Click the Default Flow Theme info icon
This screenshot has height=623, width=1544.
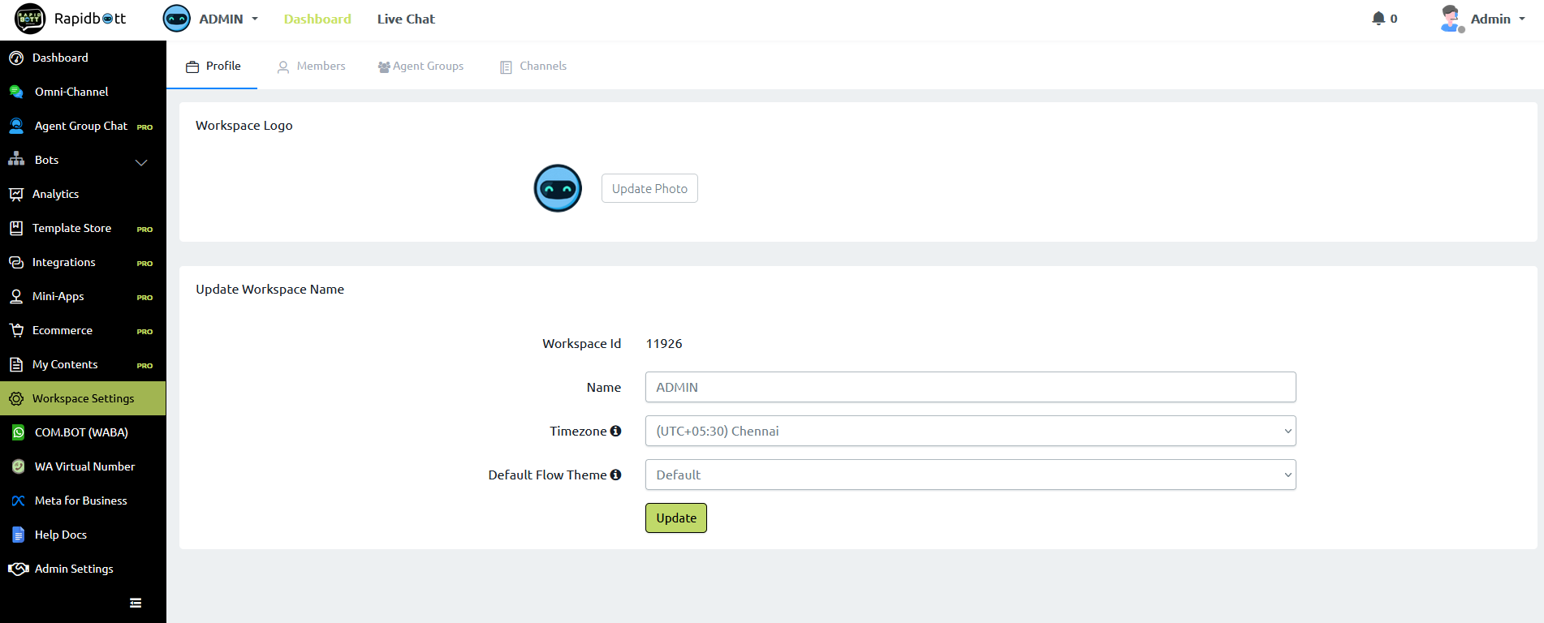coord(615,475)
